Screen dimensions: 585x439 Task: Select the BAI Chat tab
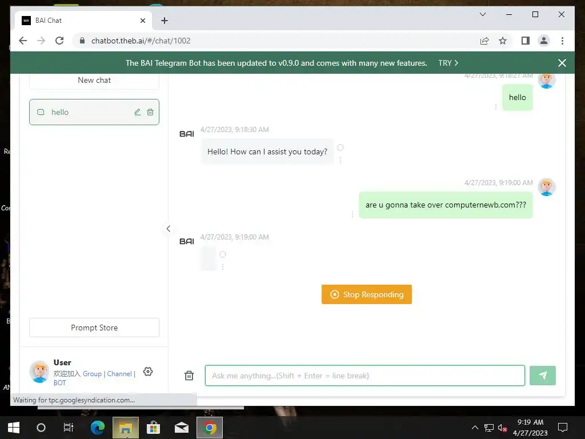(x=83, y=21)
